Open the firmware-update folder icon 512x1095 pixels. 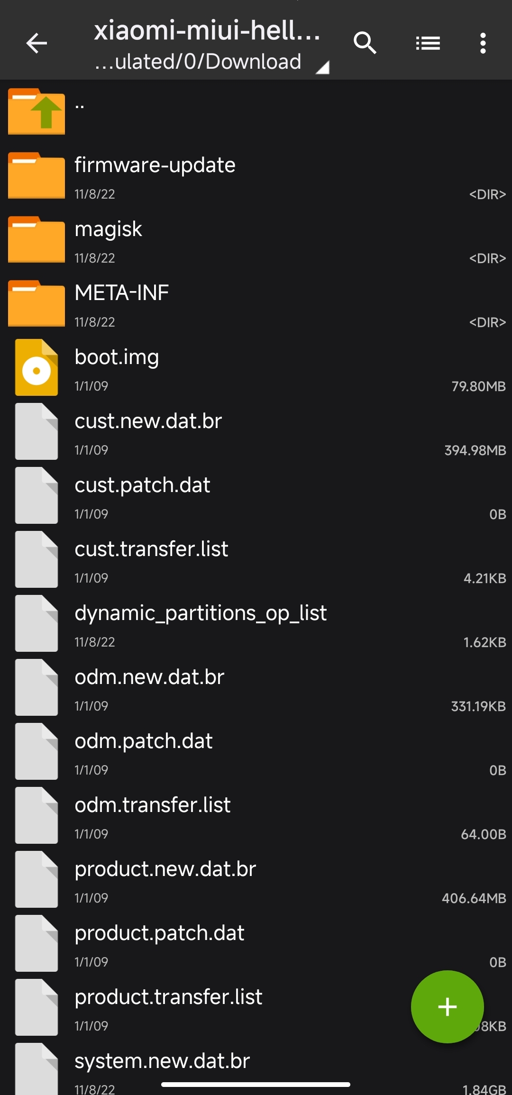pyautogui.click(x=37, y=175)
